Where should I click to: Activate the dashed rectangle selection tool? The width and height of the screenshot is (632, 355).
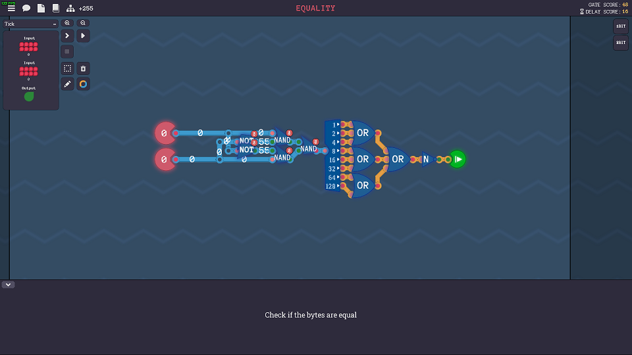tap(67, 68)
